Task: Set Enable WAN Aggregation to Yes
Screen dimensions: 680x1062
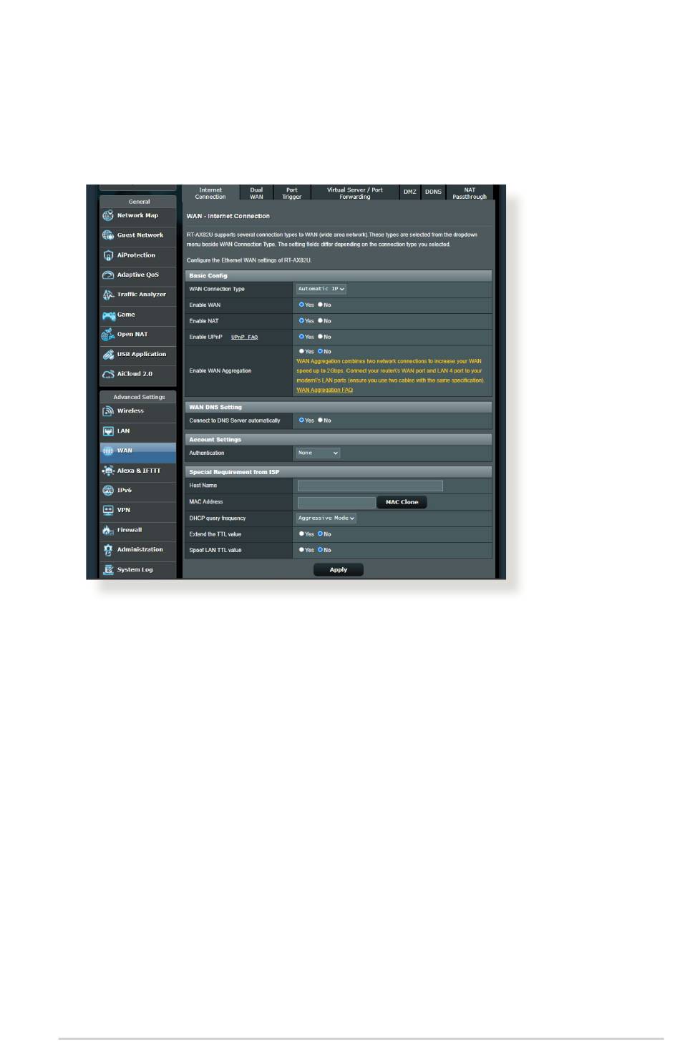Action: [x=301, y=351]
